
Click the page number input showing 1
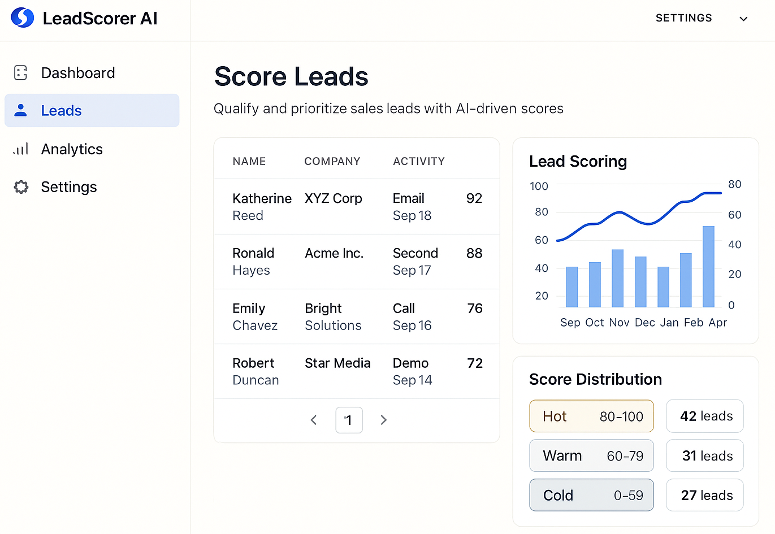point(349,420)
